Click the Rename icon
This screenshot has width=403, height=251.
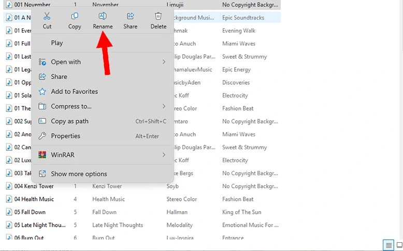(x=103, y=17)
